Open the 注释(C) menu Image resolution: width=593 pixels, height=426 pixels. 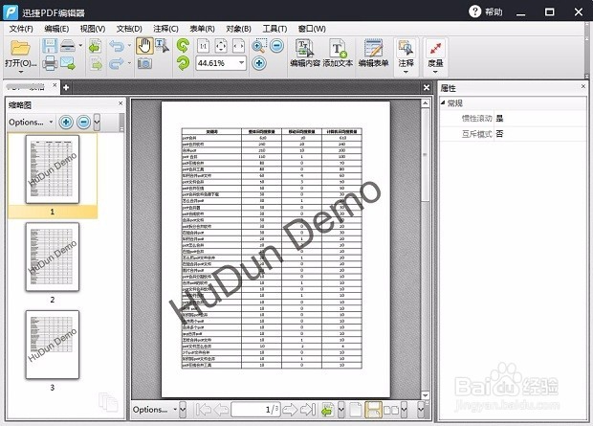click(165, 29)
